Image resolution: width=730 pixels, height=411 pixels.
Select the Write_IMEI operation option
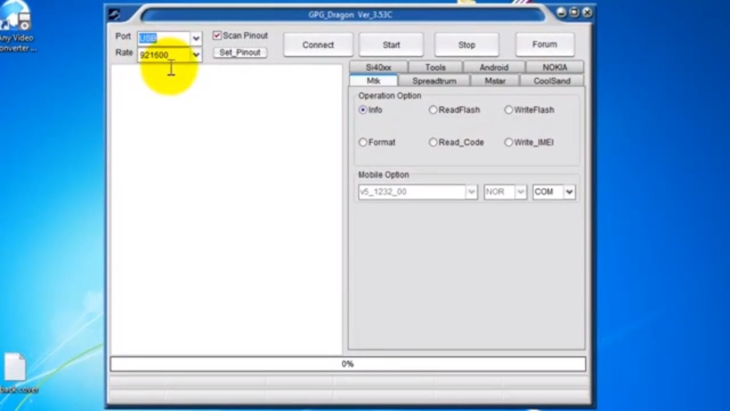(508, 142)
